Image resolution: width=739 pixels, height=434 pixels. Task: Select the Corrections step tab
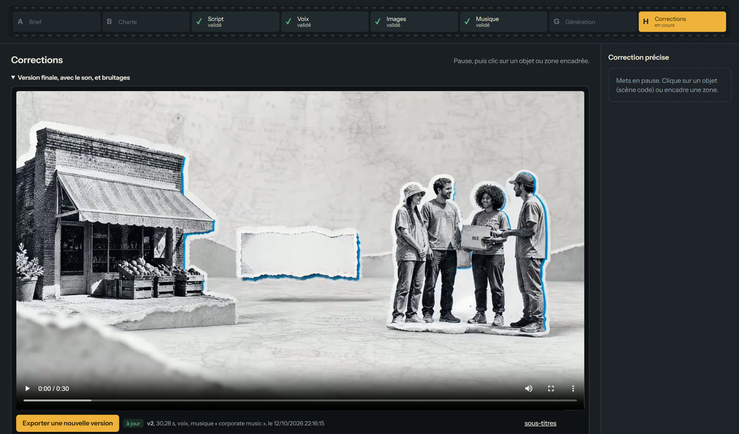(x=682, y=22)
